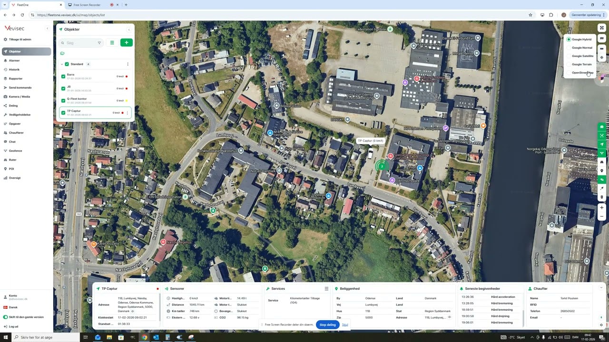The height and width of the screenshot is (342, 609).
Task: Click the list view options button
Action: click(x=112, y=43)
